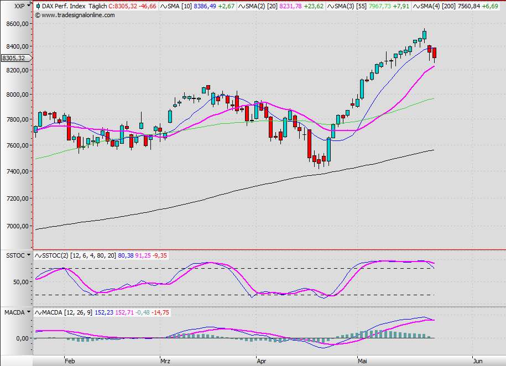This screenshot has width=506, height=366.
Task: Click the SSTOC value 80,38
Action: (x=126, y=255)
